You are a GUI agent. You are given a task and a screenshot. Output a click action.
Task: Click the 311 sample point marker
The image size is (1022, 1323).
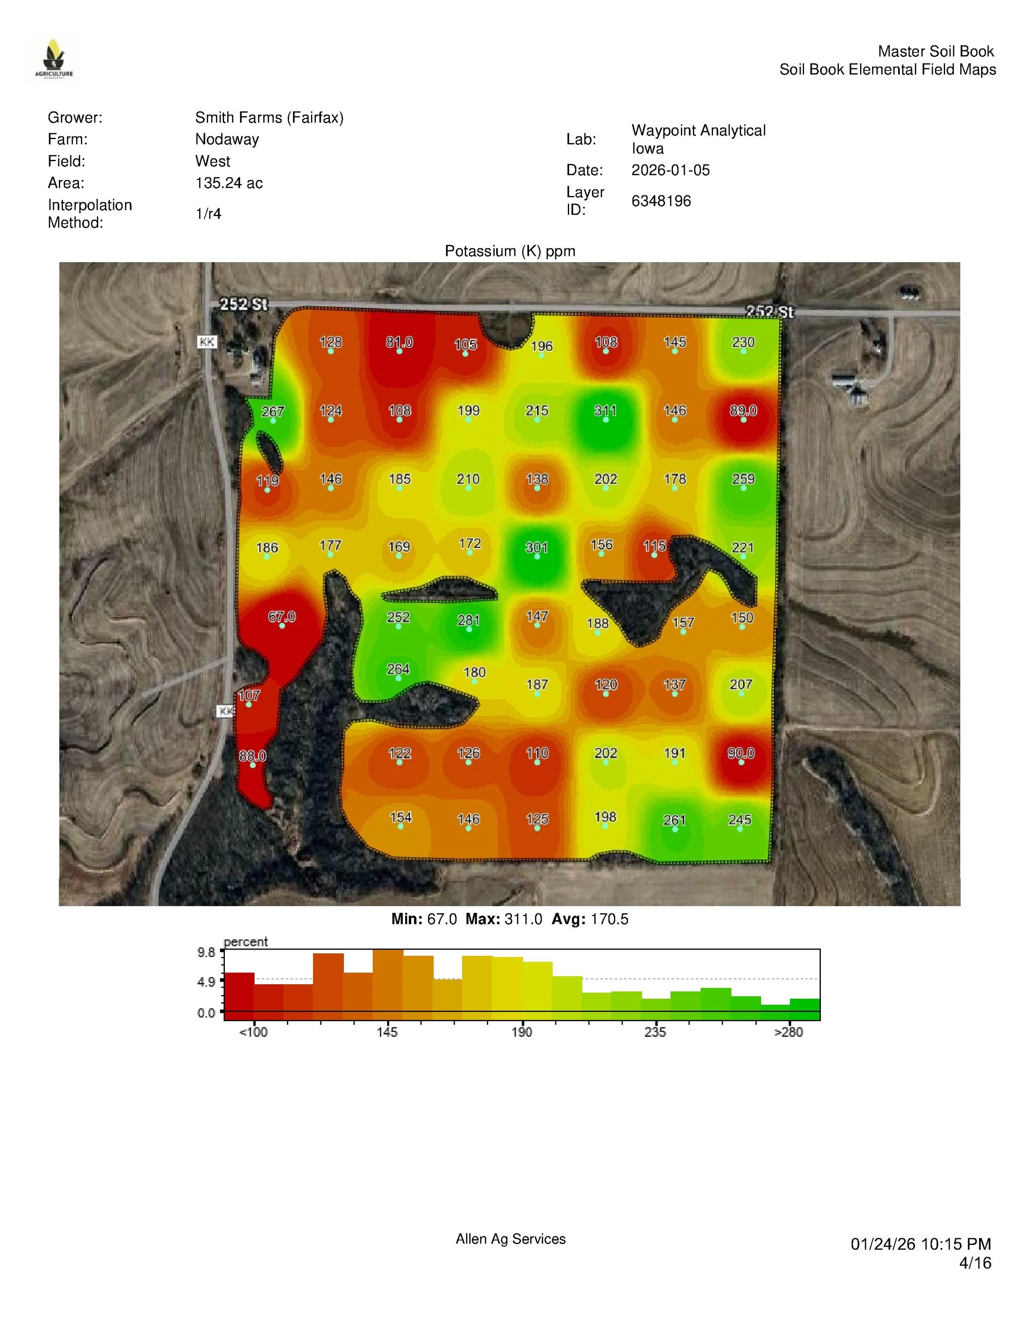click(x=605, y=419)
